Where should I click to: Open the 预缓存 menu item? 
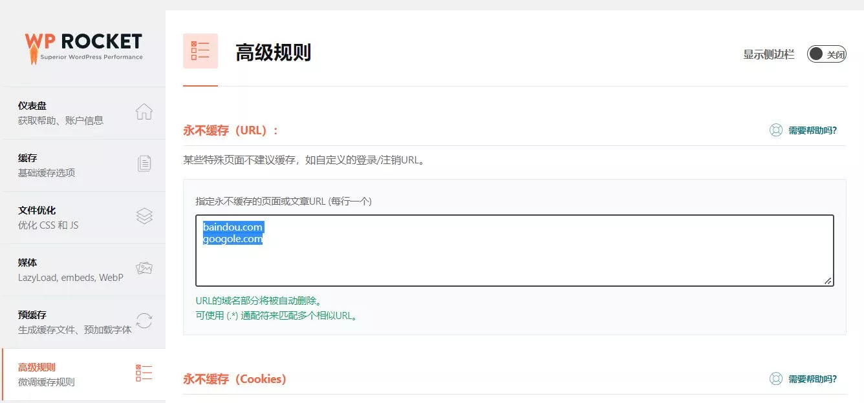coord(83,322)
